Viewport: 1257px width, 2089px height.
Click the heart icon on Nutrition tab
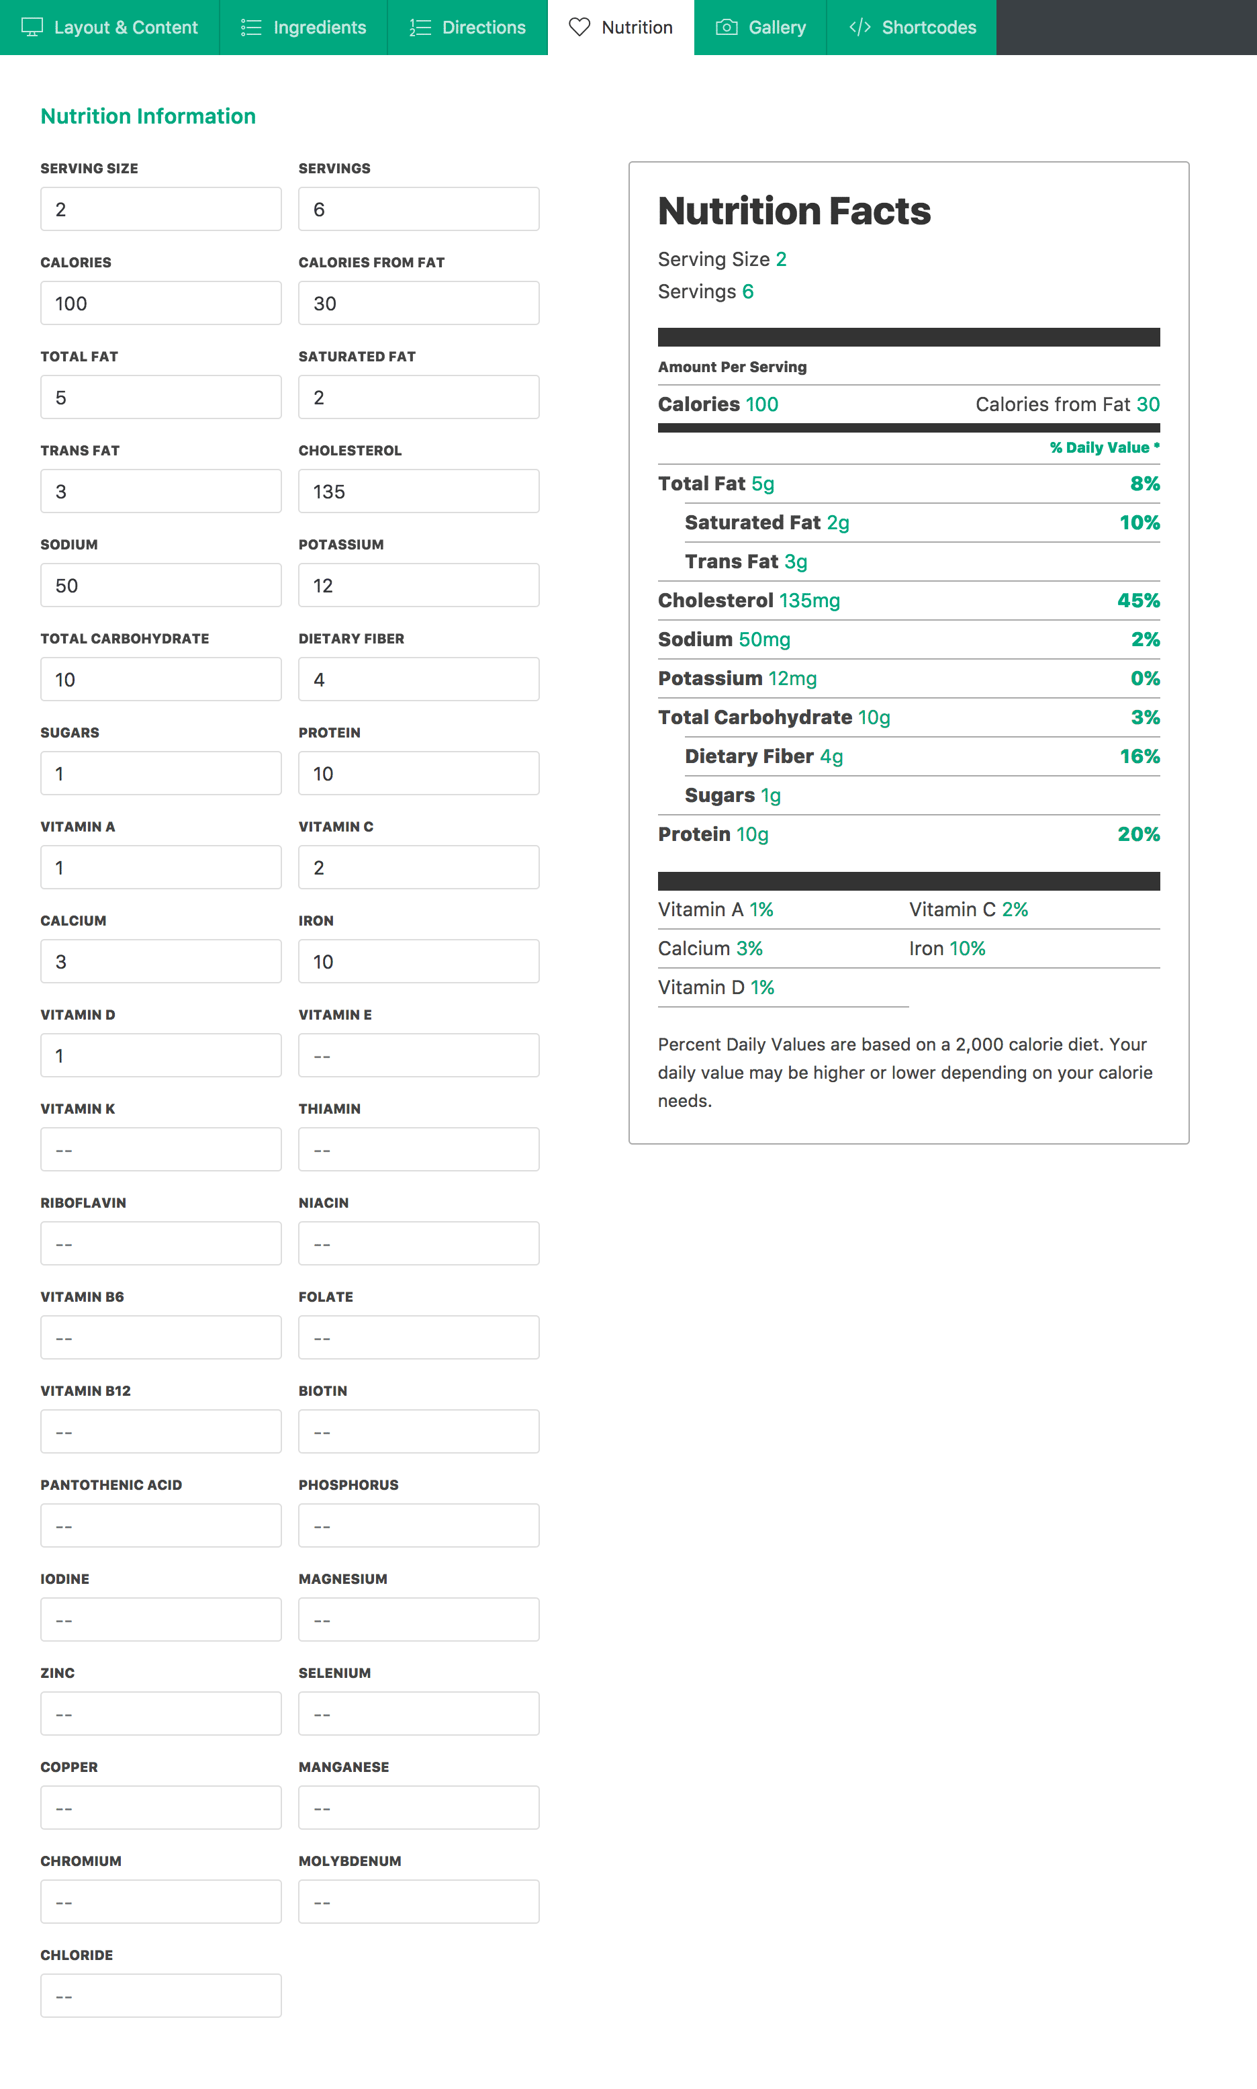coord(579,27)
